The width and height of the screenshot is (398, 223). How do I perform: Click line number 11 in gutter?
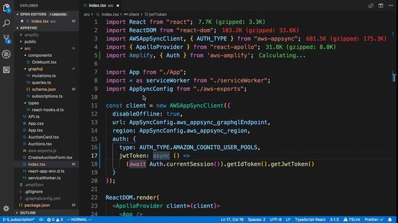click(94, 106)
